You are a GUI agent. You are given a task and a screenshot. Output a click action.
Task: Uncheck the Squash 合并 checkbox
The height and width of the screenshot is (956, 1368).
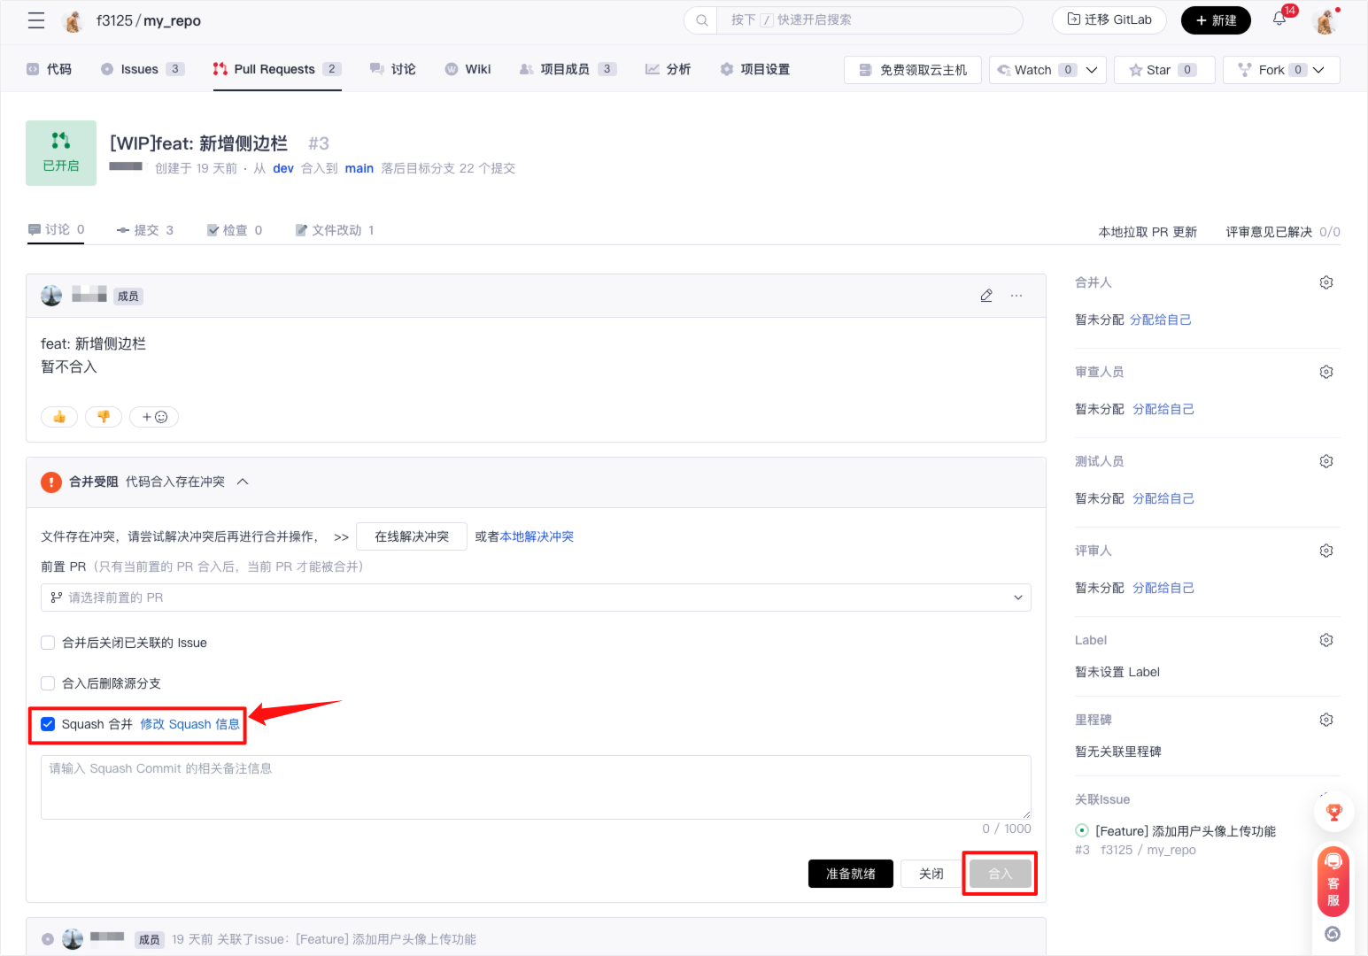tap(48, 723)
